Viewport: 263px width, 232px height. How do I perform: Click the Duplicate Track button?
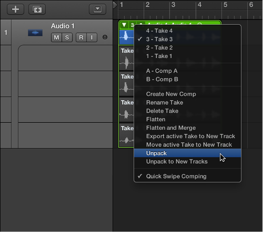(x=37, y=9)
